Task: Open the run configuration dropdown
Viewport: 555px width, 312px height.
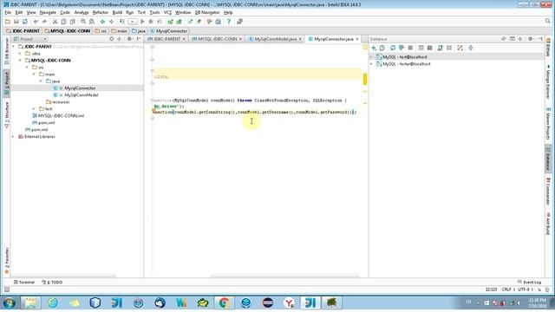Action: (133, 22)
